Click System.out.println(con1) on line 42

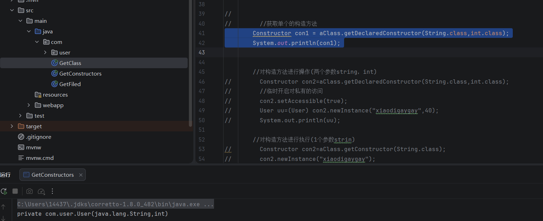[296, 43]
